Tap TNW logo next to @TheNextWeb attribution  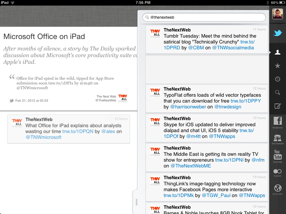coord(123,98)
